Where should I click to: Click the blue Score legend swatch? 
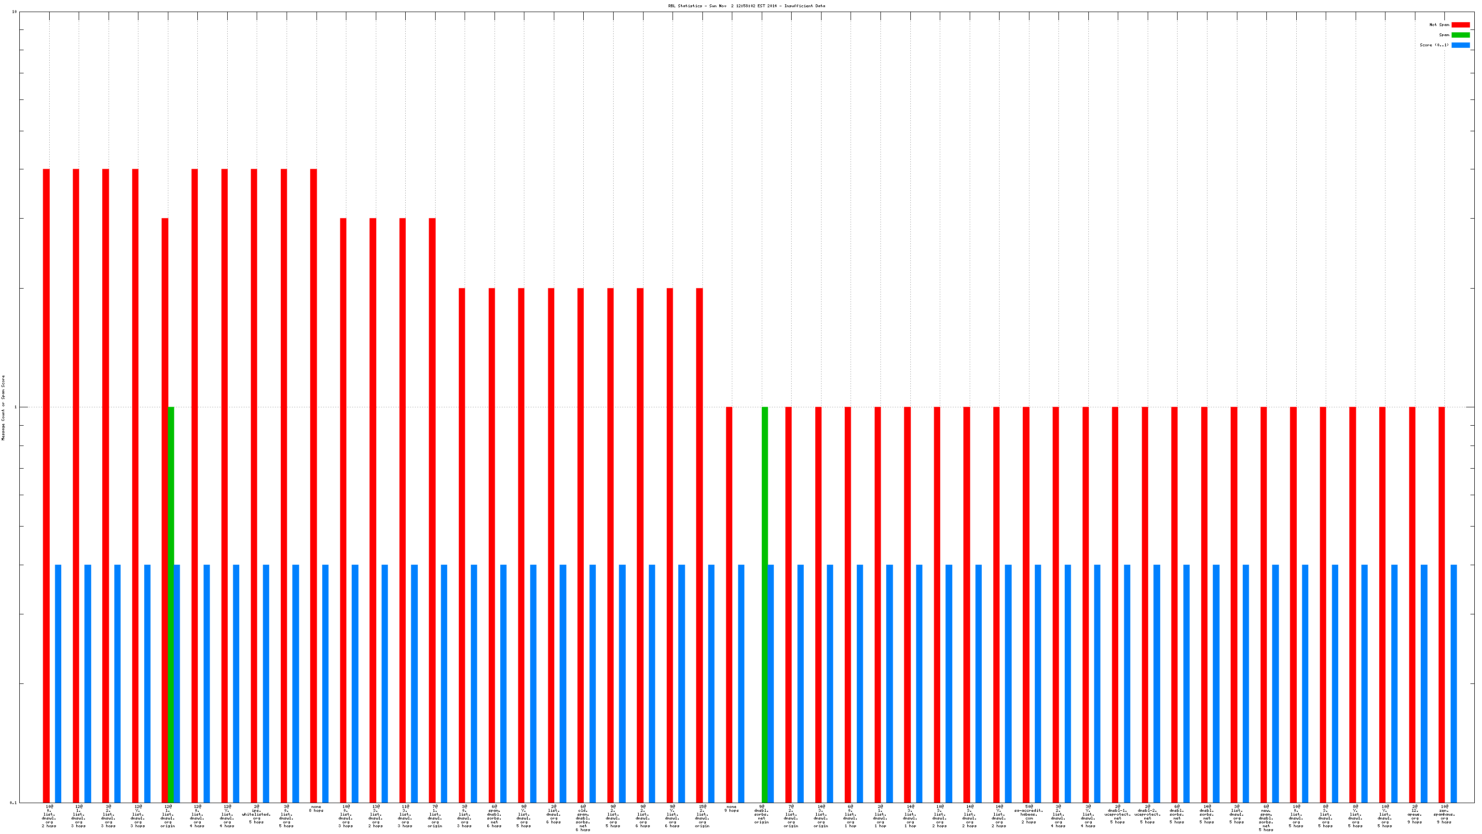click(x=1460, y=45)
